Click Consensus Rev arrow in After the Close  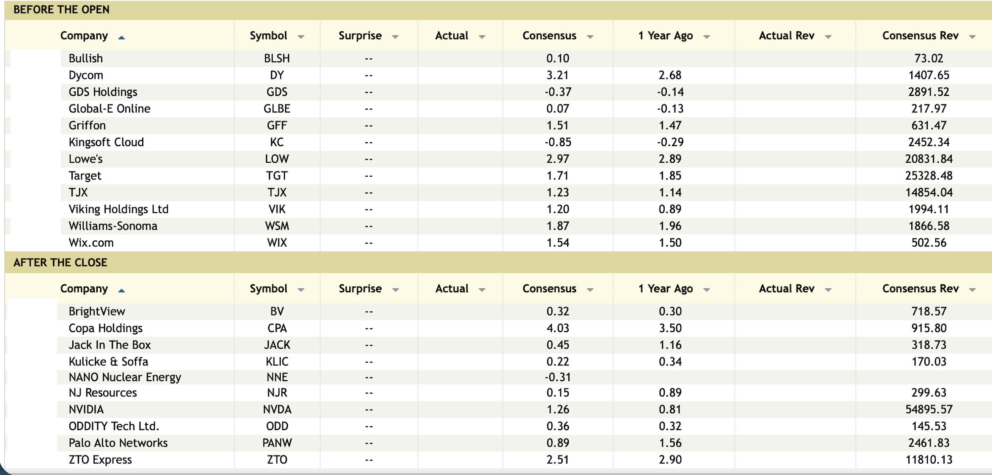[972, 290]
